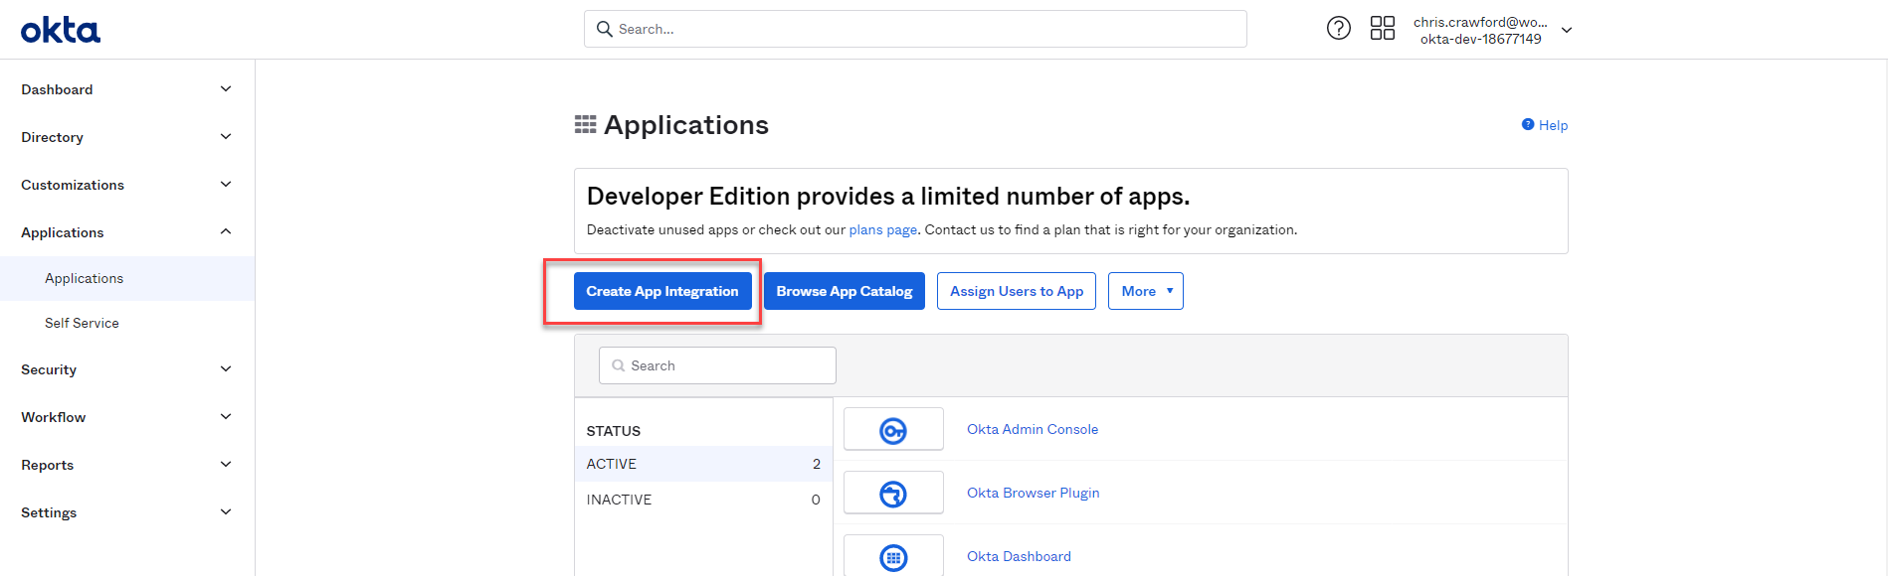Image resolution: width=1888 pixels, height=576 pixels.
Task: Open the Okta Dashboard link
Action: coord(1019,556)
